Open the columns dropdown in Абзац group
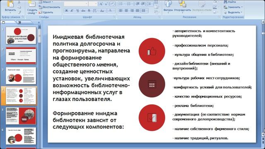 pyautogui.click(x=144, y=11)
